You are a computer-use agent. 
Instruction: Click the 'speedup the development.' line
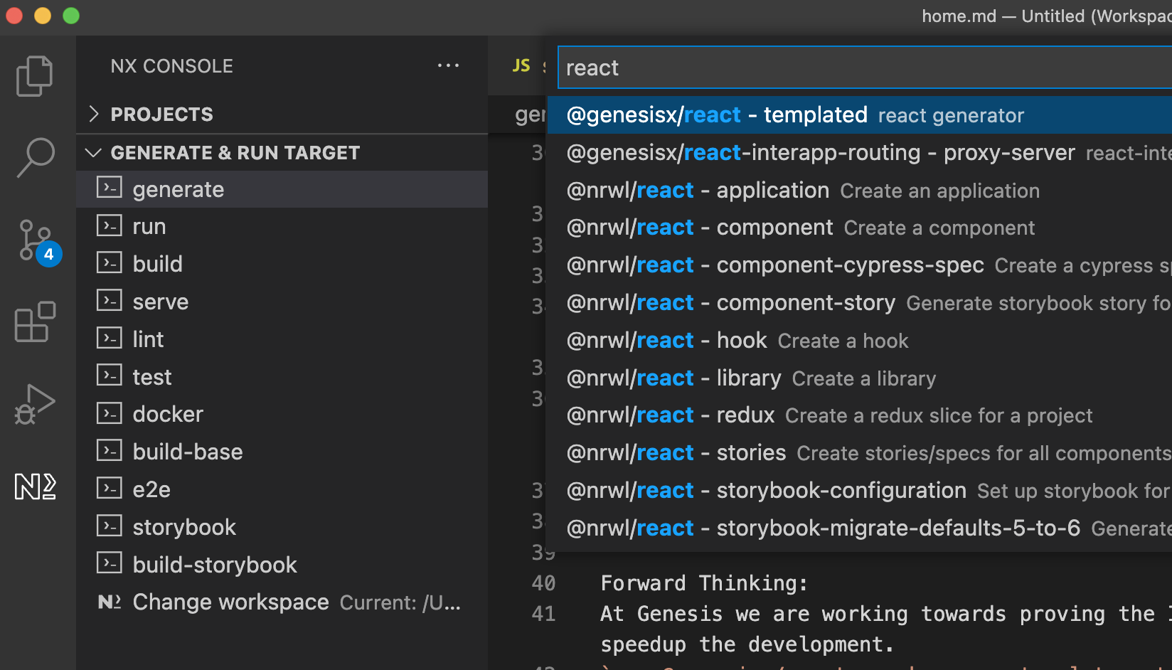[747, 644]
